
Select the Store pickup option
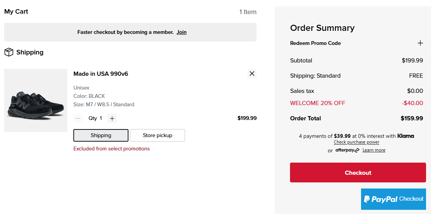[x=157, y=135]
